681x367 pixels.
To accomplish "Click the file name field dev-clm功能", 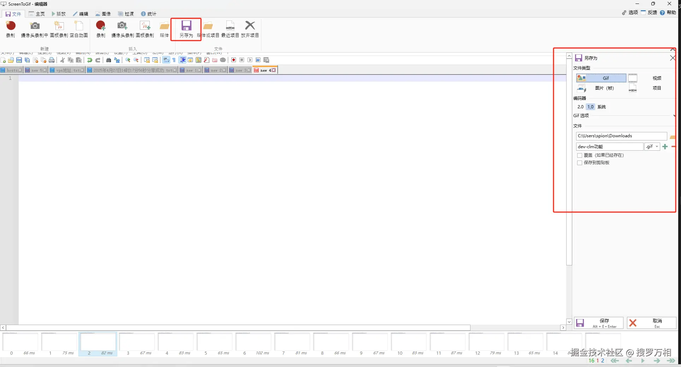I will tap(610, 146).
